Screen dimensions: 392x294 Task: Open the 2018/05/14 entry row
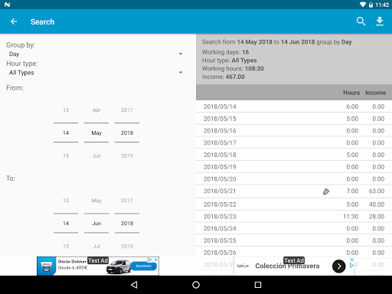coord(294,106)
